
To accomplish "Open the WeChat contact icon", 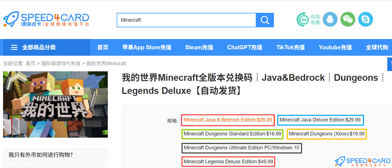I will (348, 20).
